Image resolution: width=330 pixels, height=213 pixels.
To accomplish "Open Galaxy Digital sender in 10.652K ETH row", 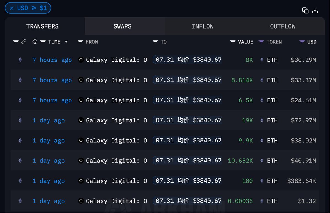I will pos(116,161).
